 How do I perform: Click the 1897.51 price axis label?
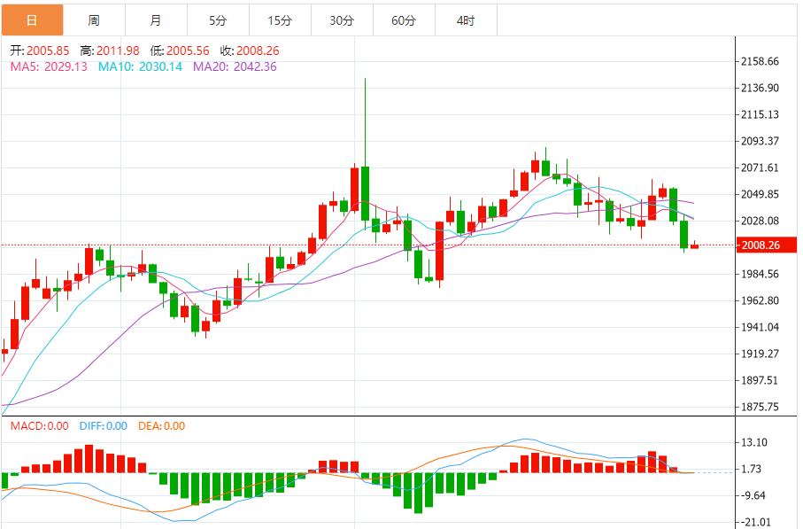(x=760, y=380)
